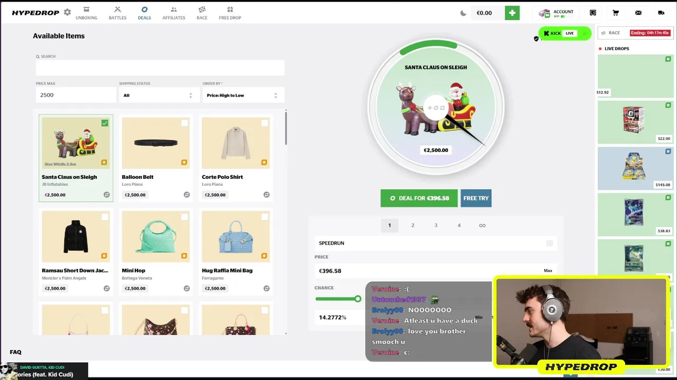Click the Balloon Belt info icon

[x=187, y=195]
